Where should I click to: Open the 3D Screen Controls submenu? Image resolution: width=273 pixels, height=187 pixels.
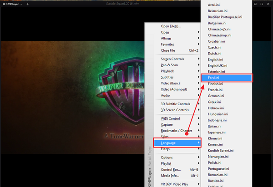point(177,110)
